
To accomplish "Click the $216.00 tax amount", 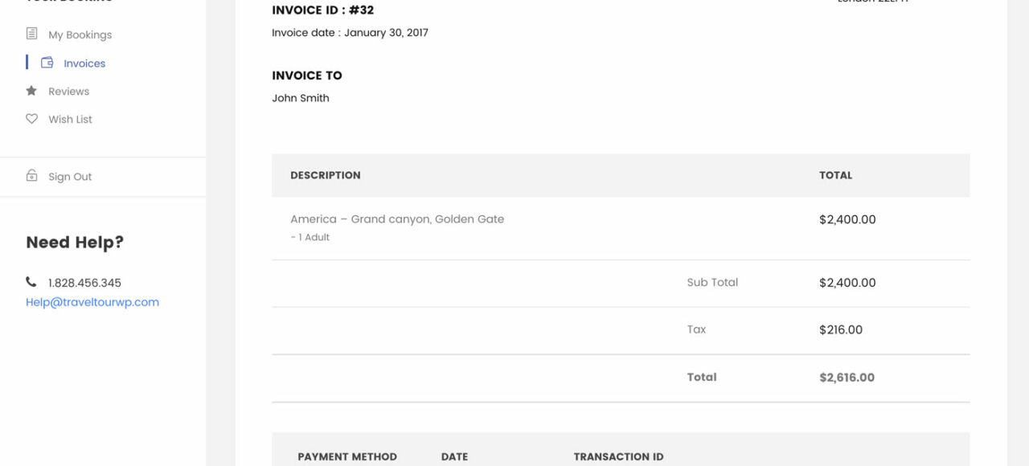I will click(x=841, y=330).
